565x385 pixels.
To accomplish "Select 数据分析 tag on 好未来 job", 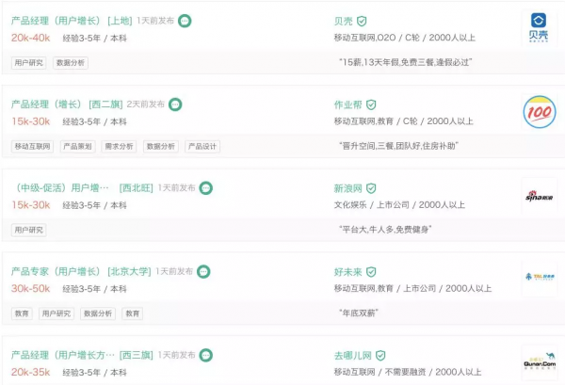I will pos(98,313).
